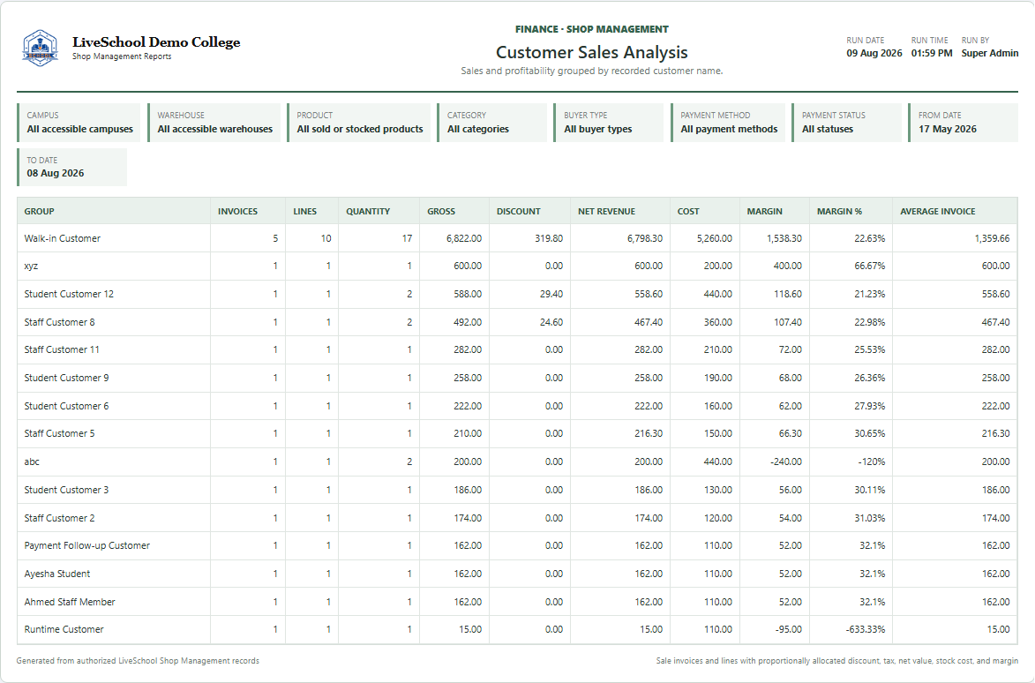The height and width of the screenshot is (683, 1035).
Task: Select 'Staff Customer 8' in group column
Action: [59, 323]
